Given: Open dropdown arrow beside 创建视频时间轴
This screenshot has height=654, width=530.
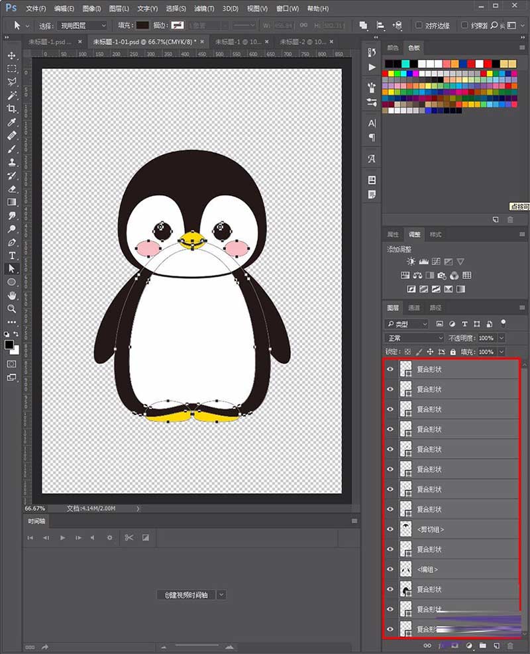Looking at the screenshot, I should [x=221, y=595].
